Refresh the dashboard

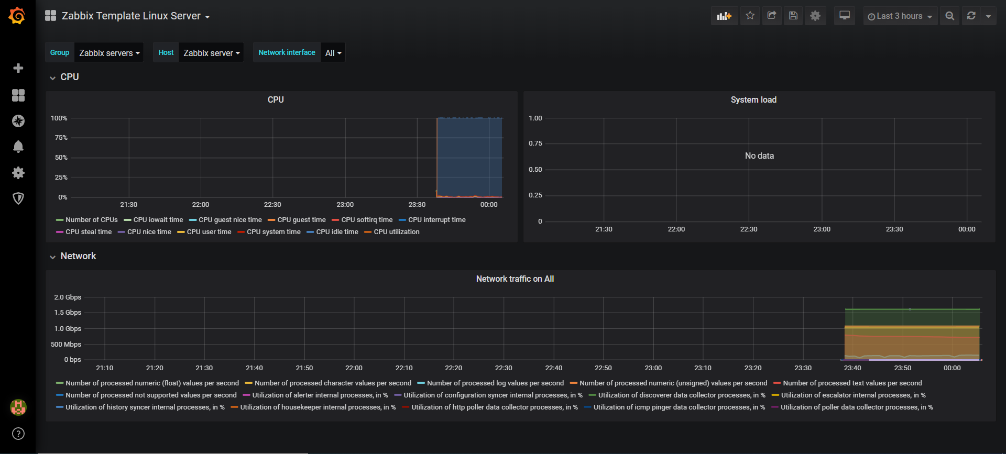coord(971,16)
